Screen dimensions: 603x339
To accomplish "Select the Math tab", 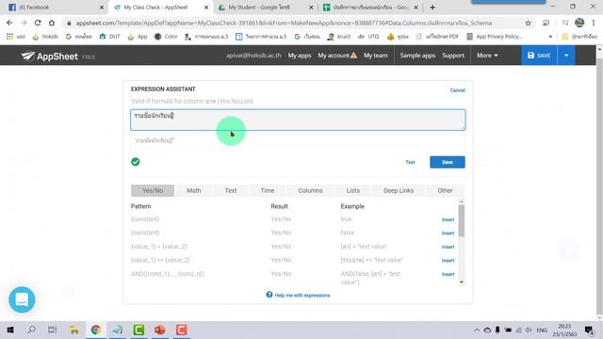I will tap(194, 190).
